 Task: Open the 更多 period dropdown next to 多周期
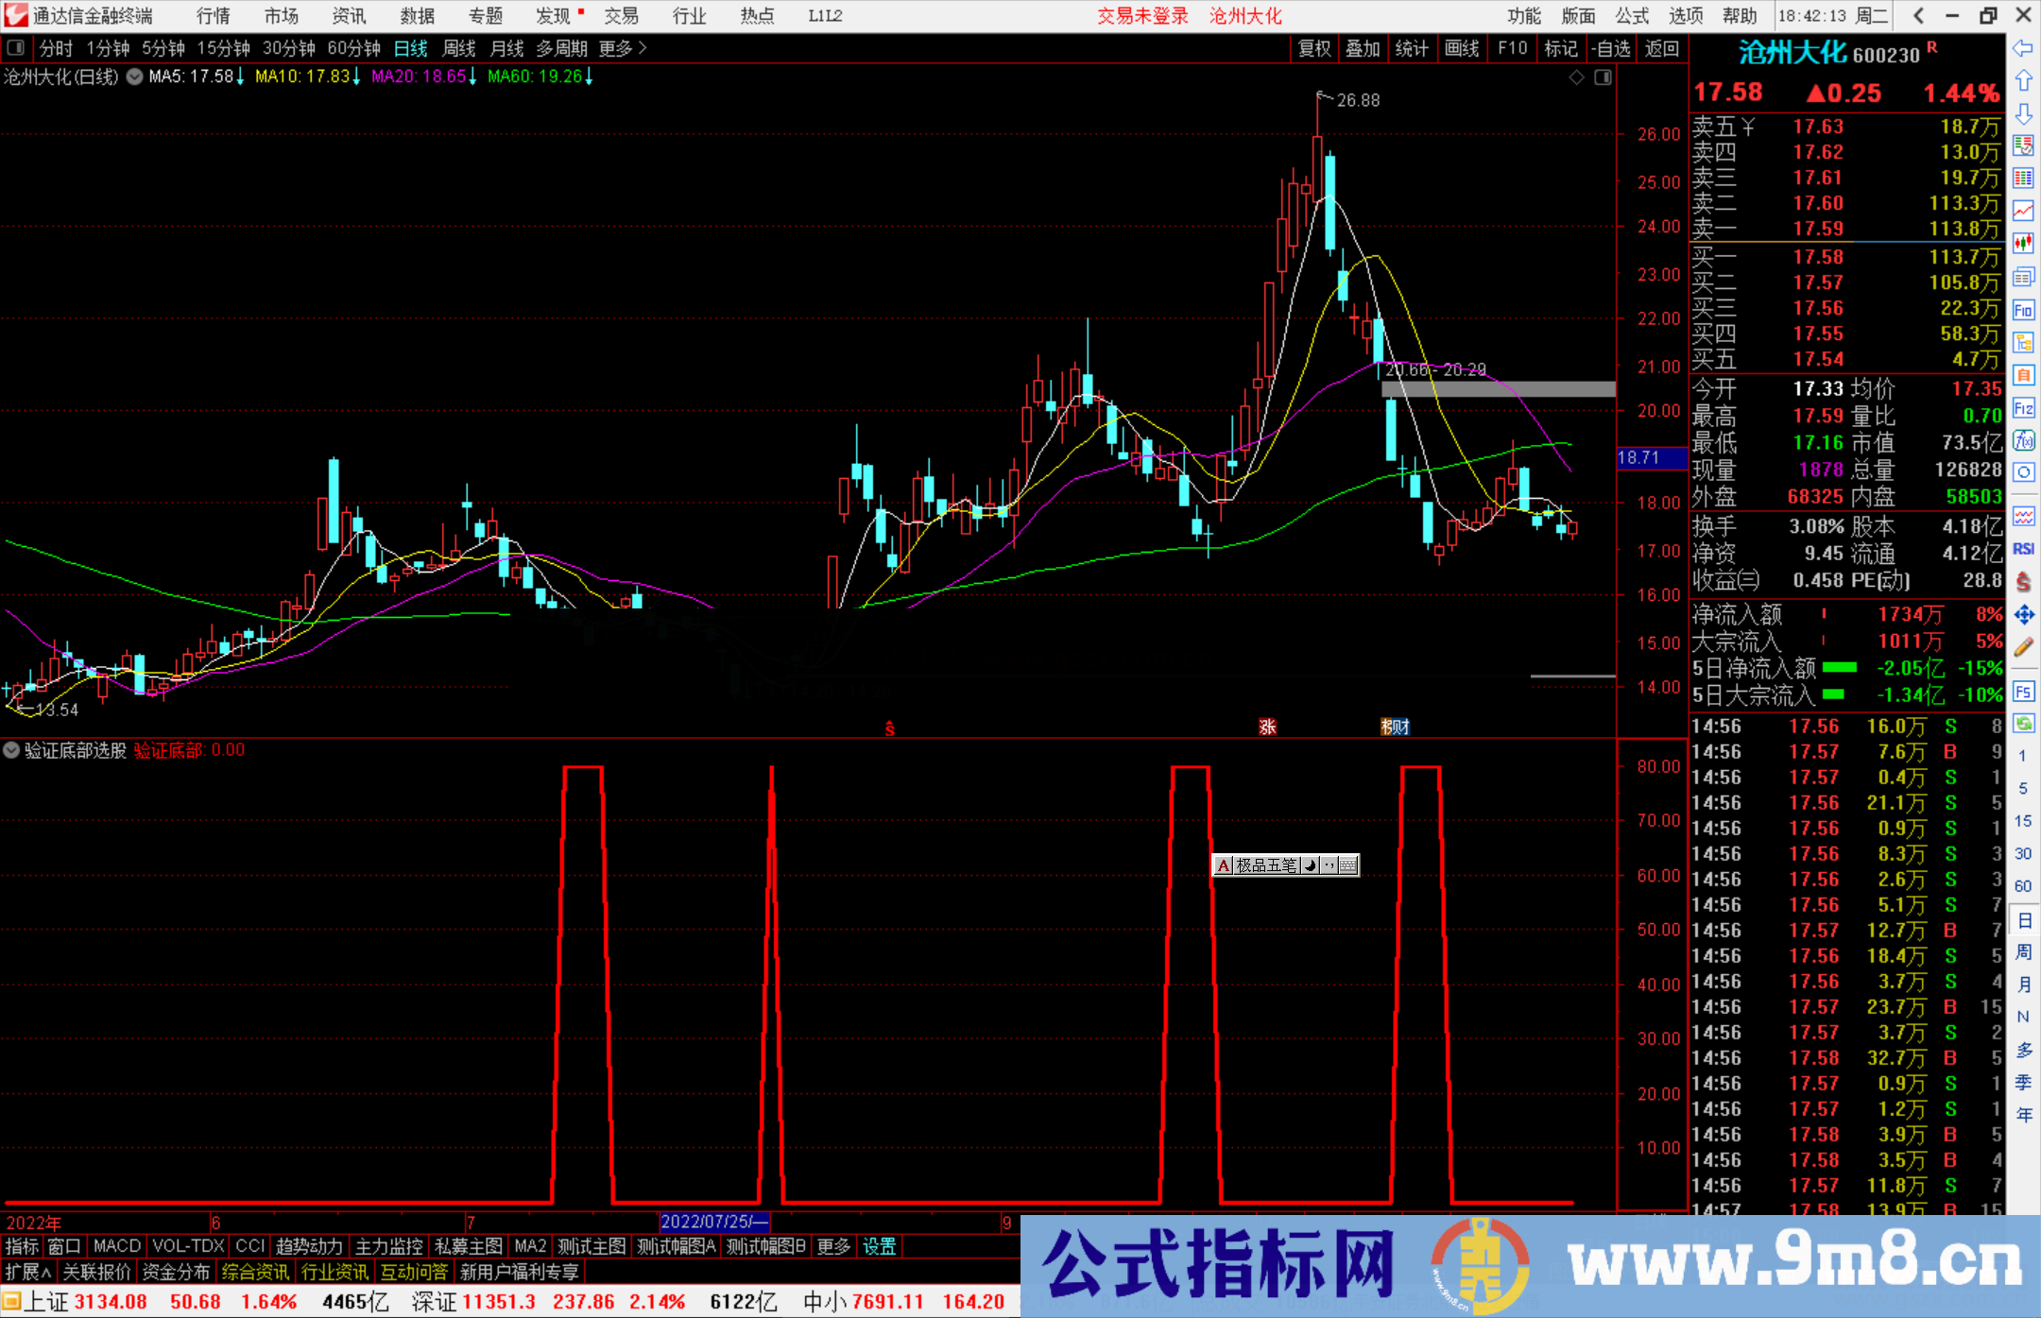click(x=615, y=48)
